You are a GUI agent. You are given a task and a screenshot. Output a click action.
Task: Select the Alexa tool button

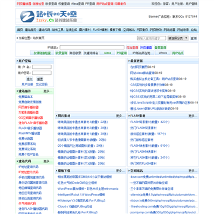108,53
